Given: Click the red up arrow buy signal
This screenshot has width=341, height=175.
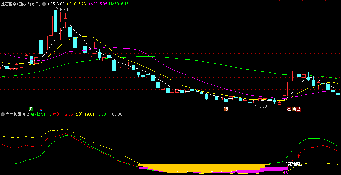Looking at the screenshot, I should [299, 156].
